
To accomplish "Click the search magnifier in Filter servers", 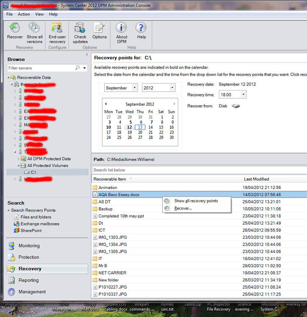I will point(77,68).
